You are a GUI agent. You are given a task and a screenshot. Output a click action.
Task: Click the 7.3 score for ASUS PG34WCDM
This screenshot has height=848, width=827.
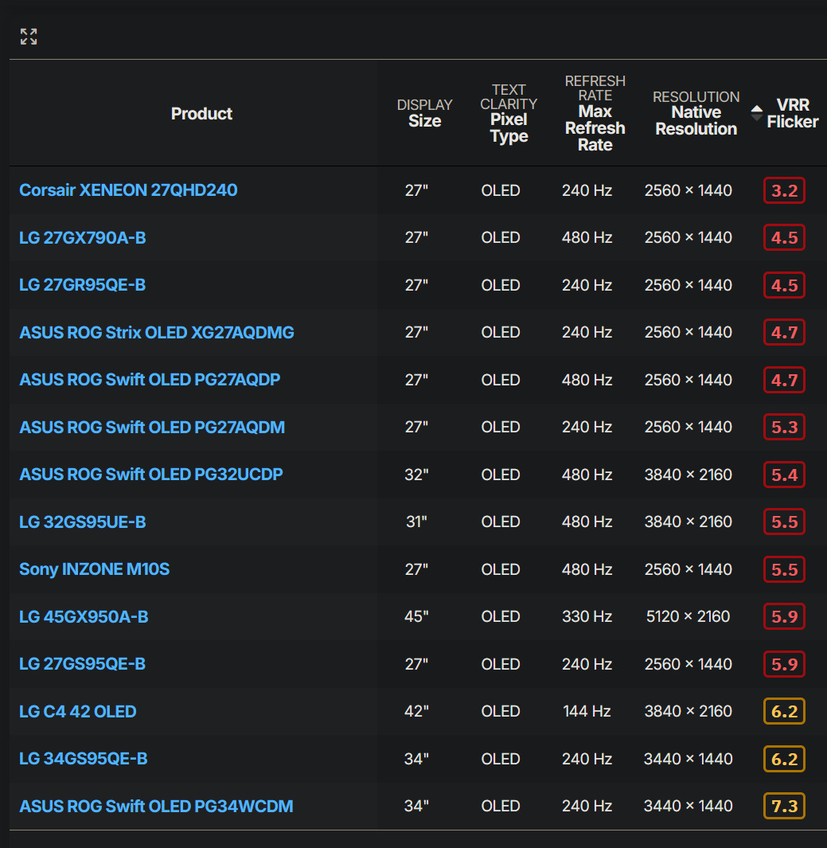pos(784,807)
